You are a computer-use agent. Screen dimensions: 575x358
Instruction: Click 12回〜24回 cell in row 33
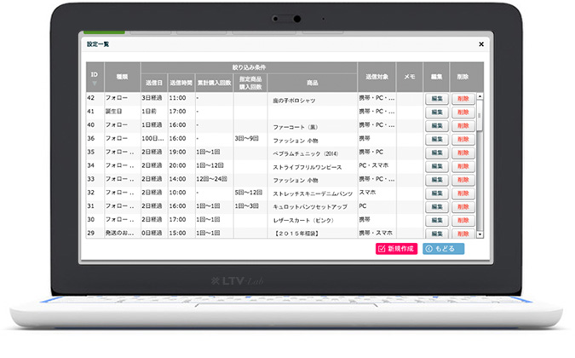click(x=214, y=179)
